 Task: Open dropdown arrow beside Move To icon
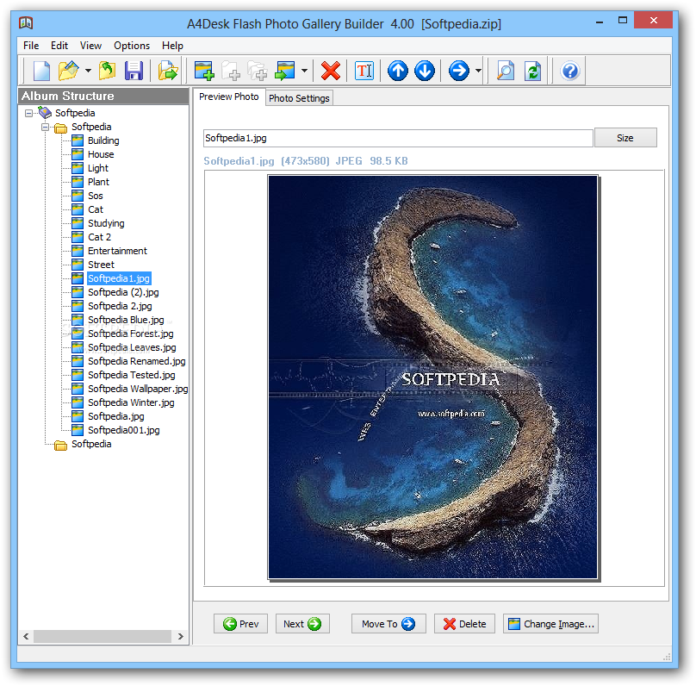(478, 71)
